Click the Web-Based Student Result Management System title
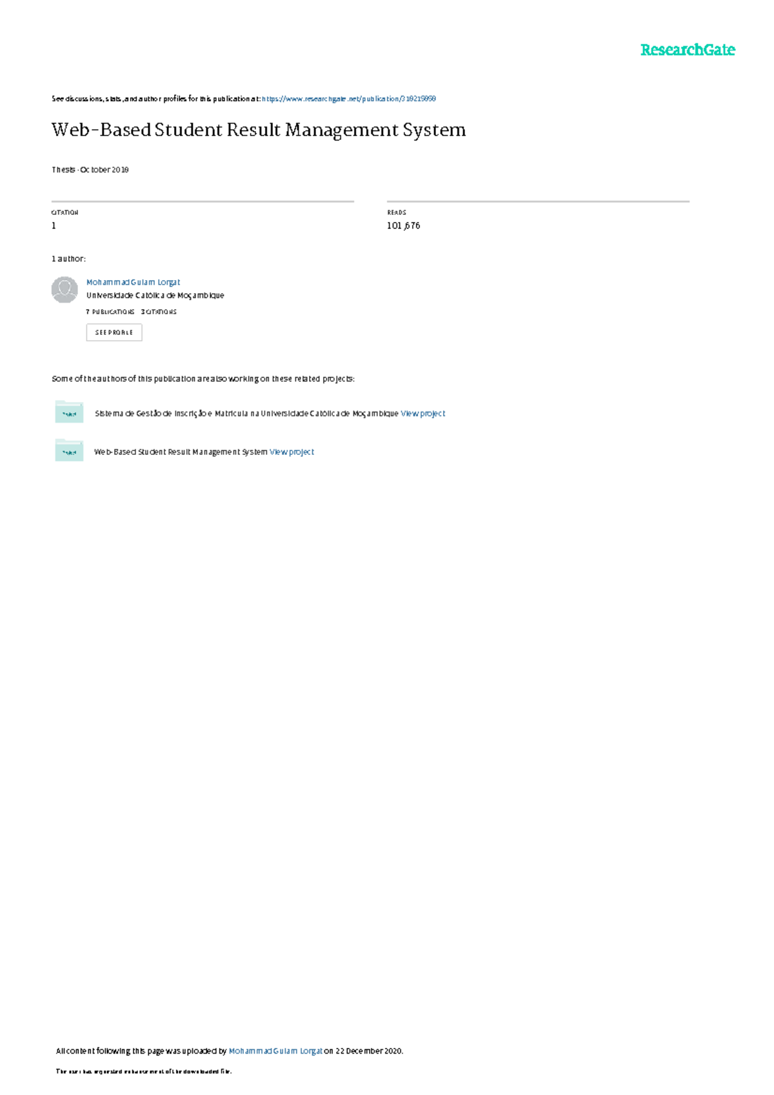 259,130
